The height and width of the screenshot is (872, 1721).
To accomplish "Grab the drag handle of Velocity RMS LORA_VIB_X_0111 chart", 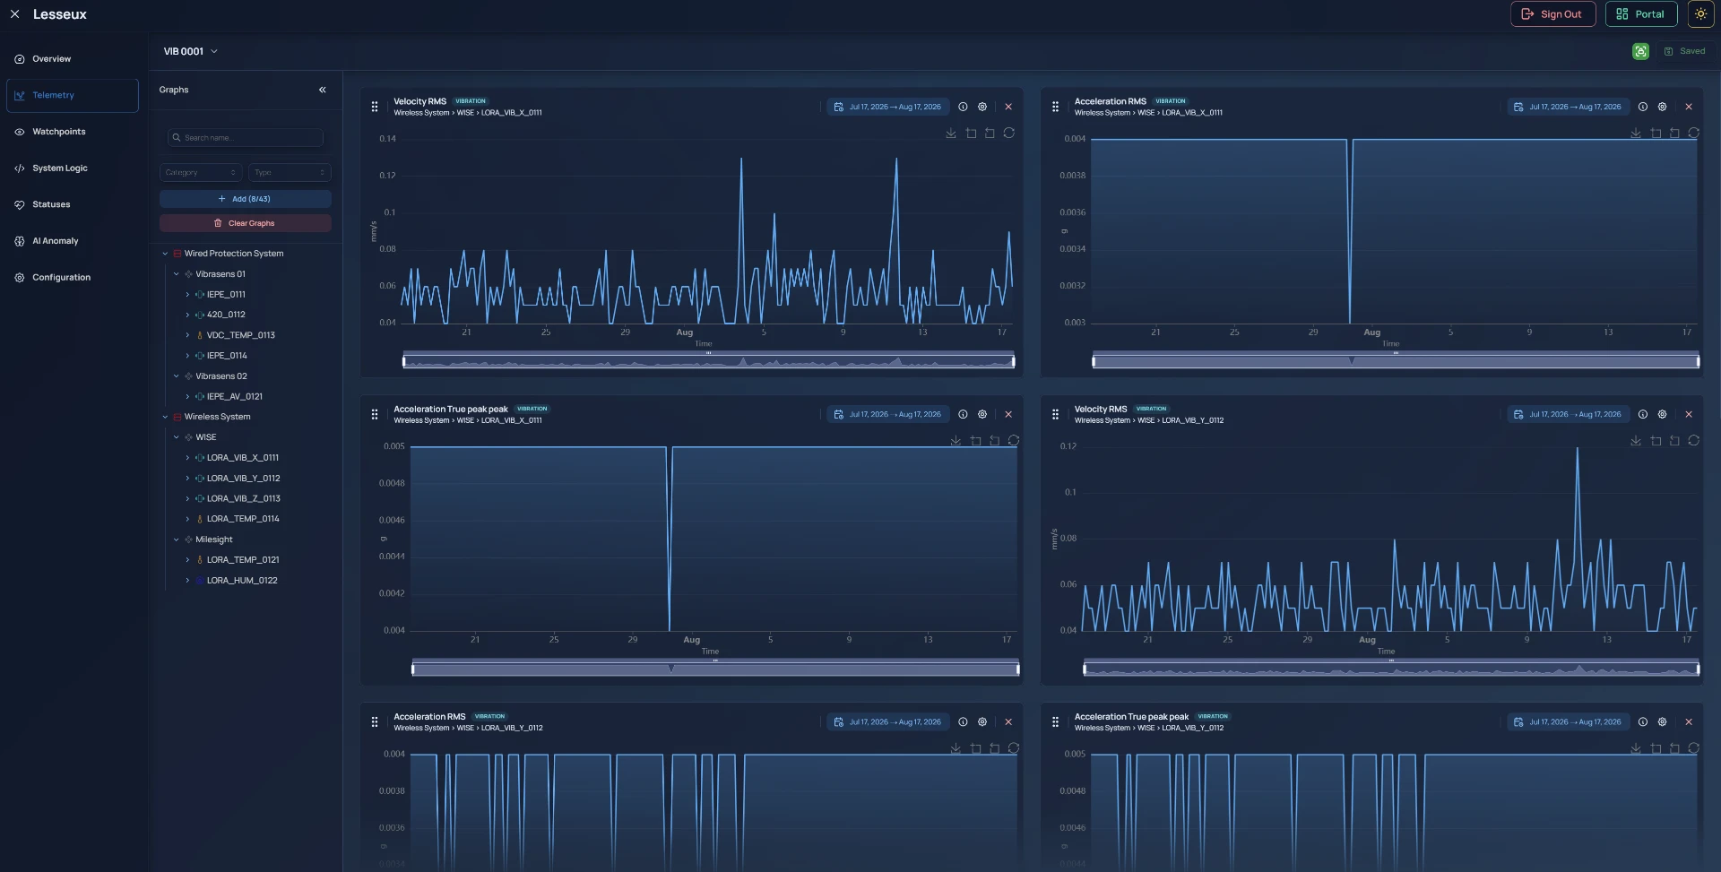I will click(x=375, y=107).
